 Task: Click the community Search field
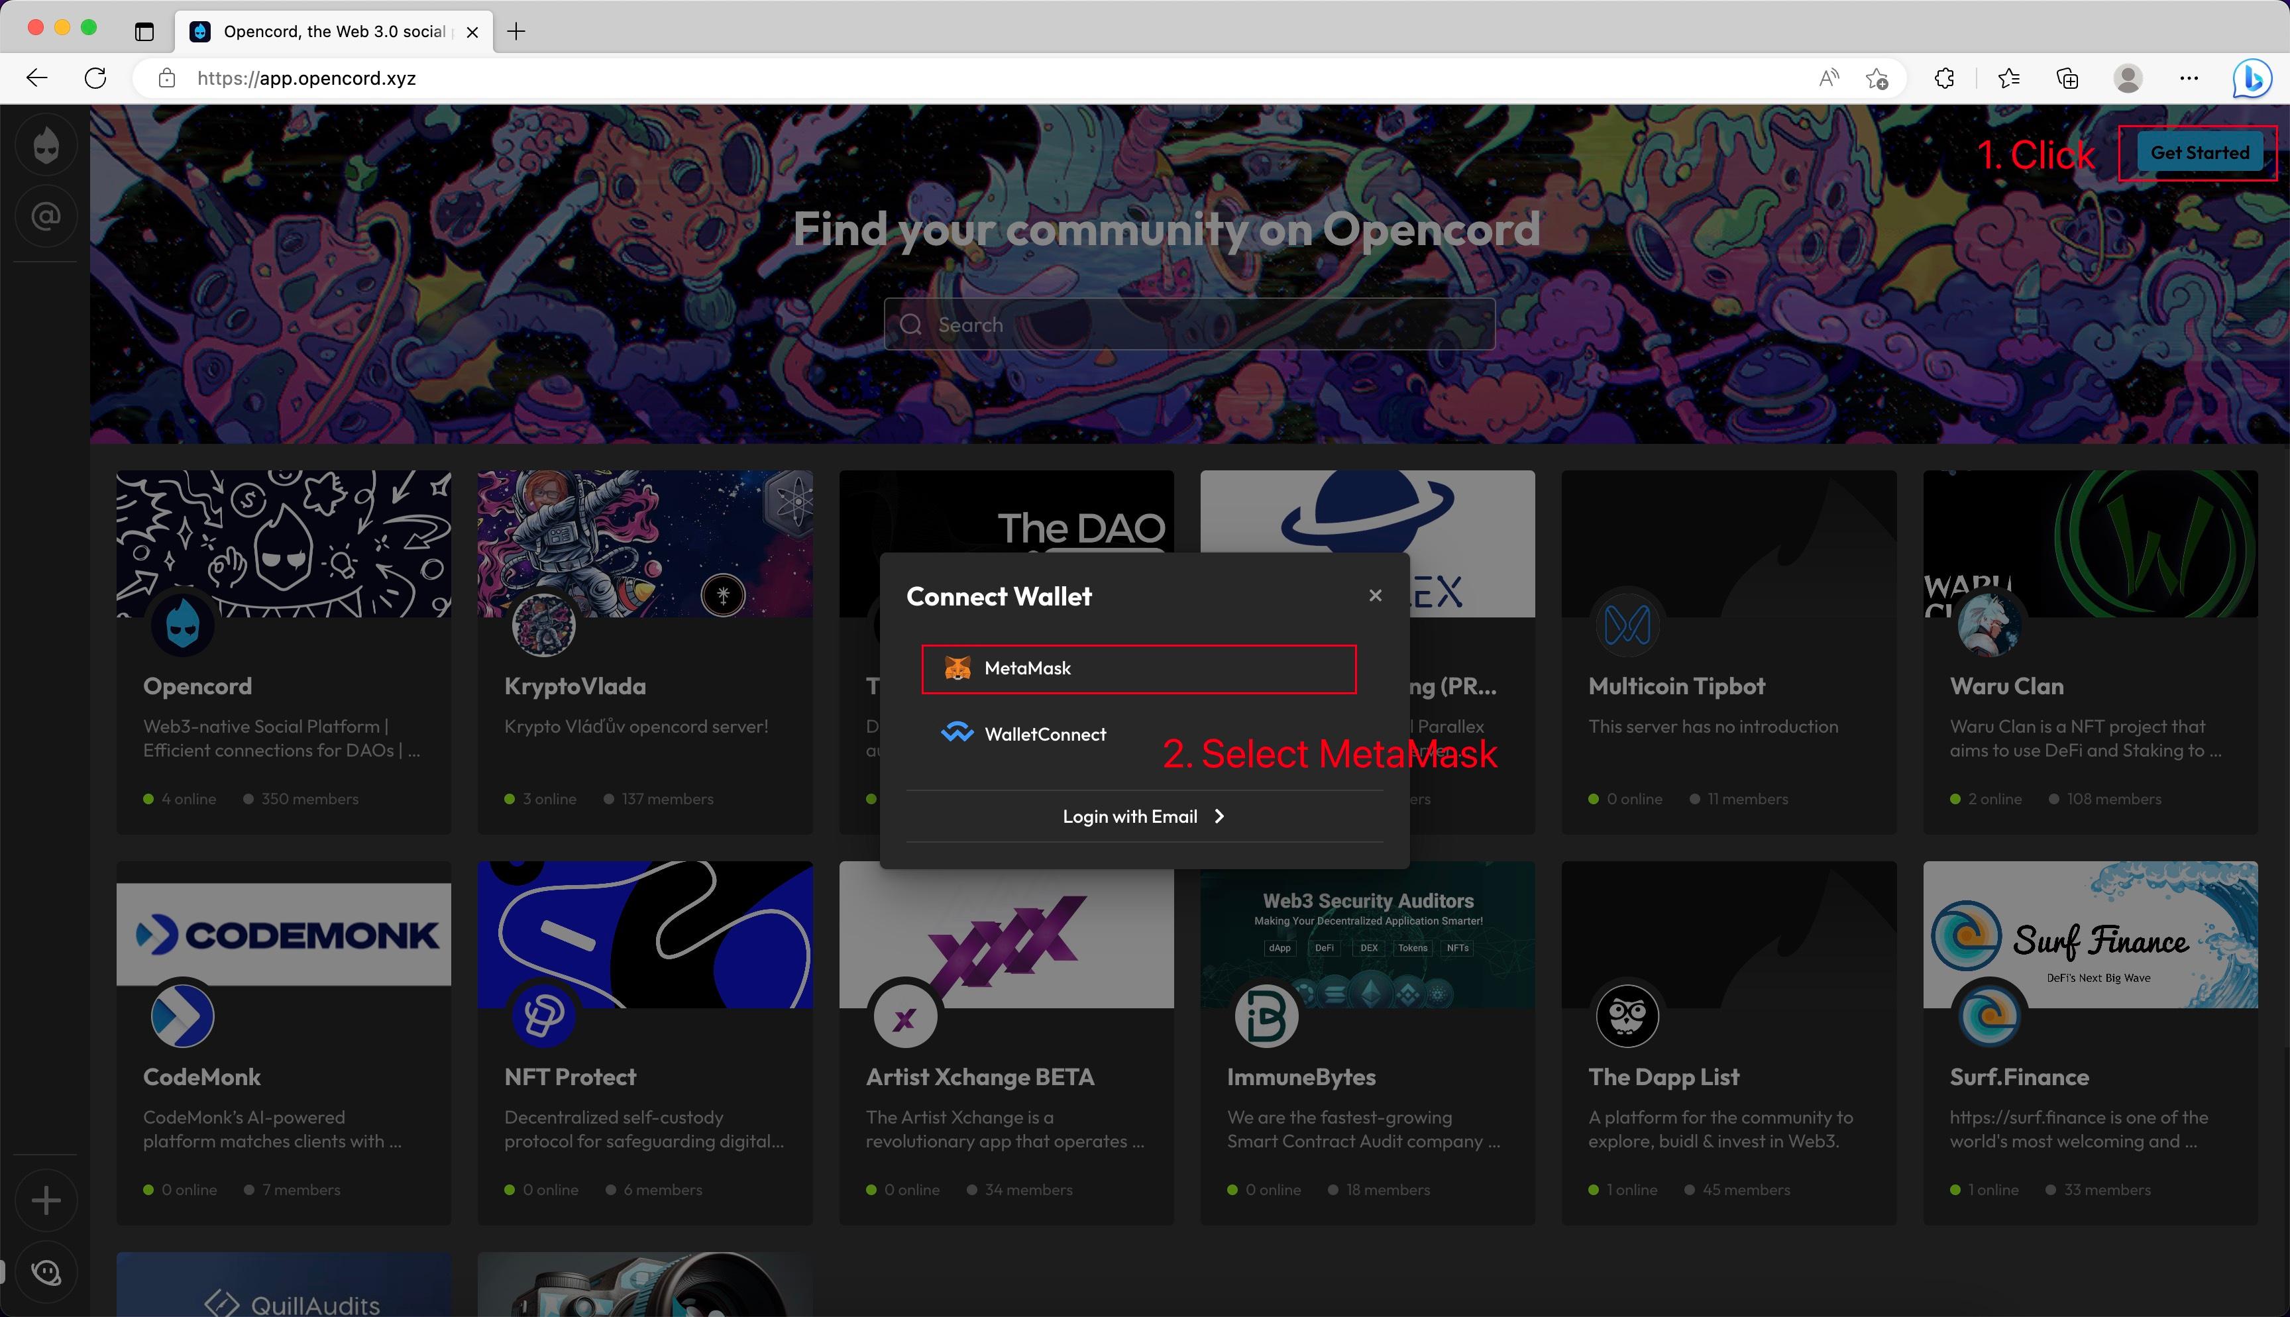tap(1189, 325)
